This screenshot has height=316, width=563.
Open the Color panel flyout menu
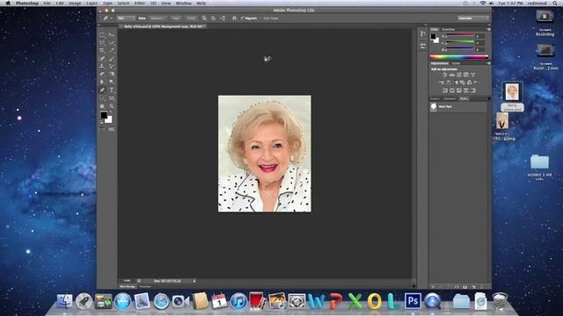pos(488,29)
